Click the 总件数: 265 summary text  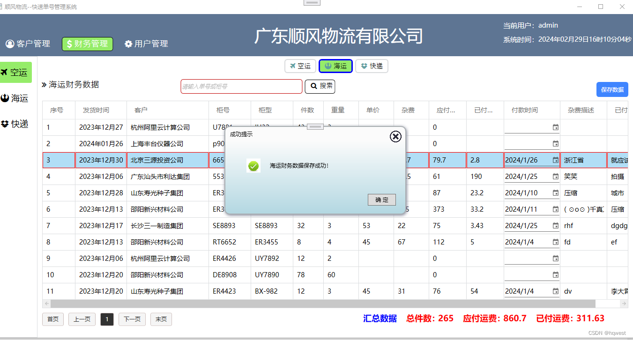click(430, 318)
